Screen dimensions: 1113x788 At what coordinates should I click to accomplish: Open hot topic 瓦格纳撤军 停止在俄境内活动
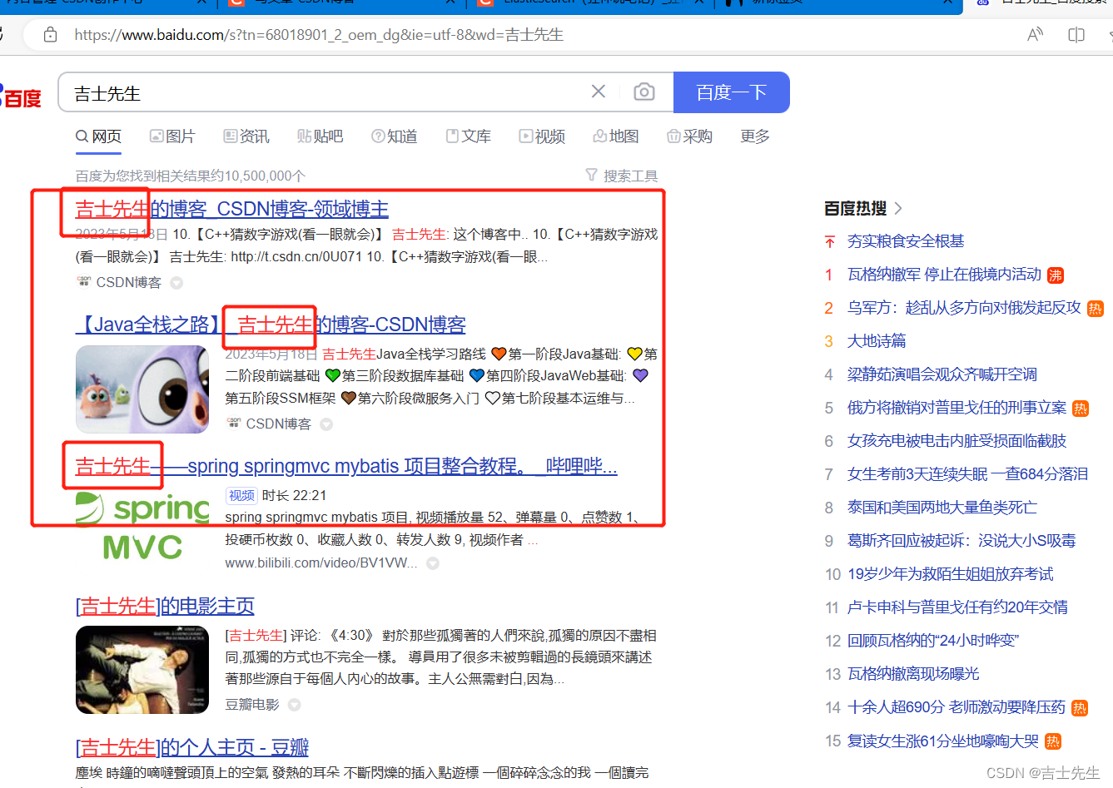[944, 275]
